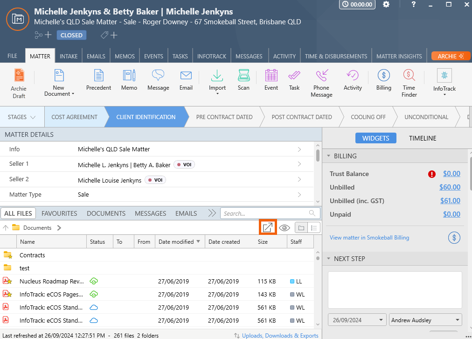The image size is (472, 339).
Task: Open the MATTER INSIGHTS tab
Action: [399, 56]
